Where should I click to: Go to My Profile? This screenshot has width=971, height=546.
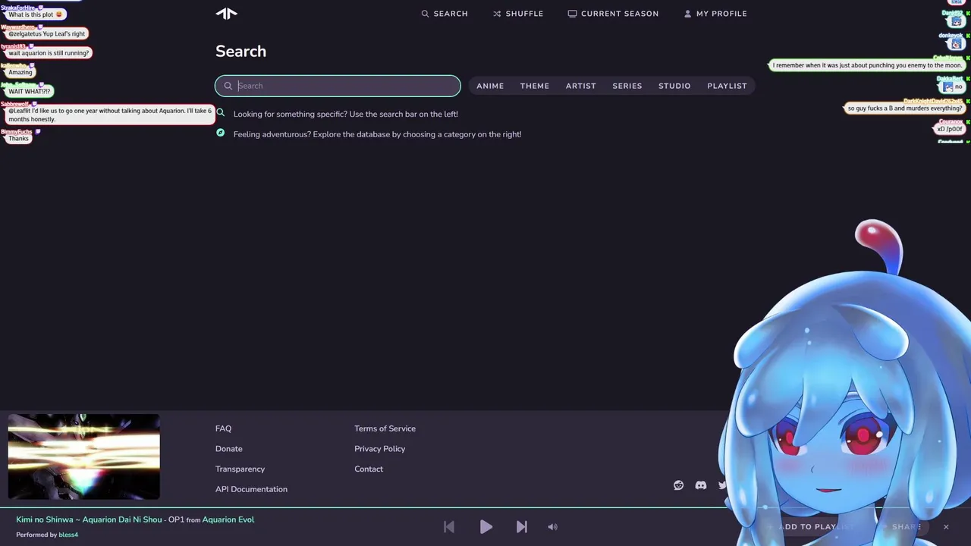[x=715, y=14]
